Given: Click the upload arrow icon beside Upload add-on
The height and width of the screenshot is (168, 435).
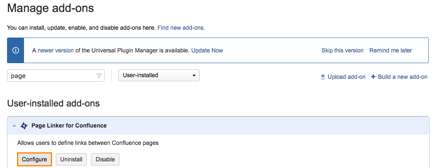Looking at the screenshot, I should point(323,77).
